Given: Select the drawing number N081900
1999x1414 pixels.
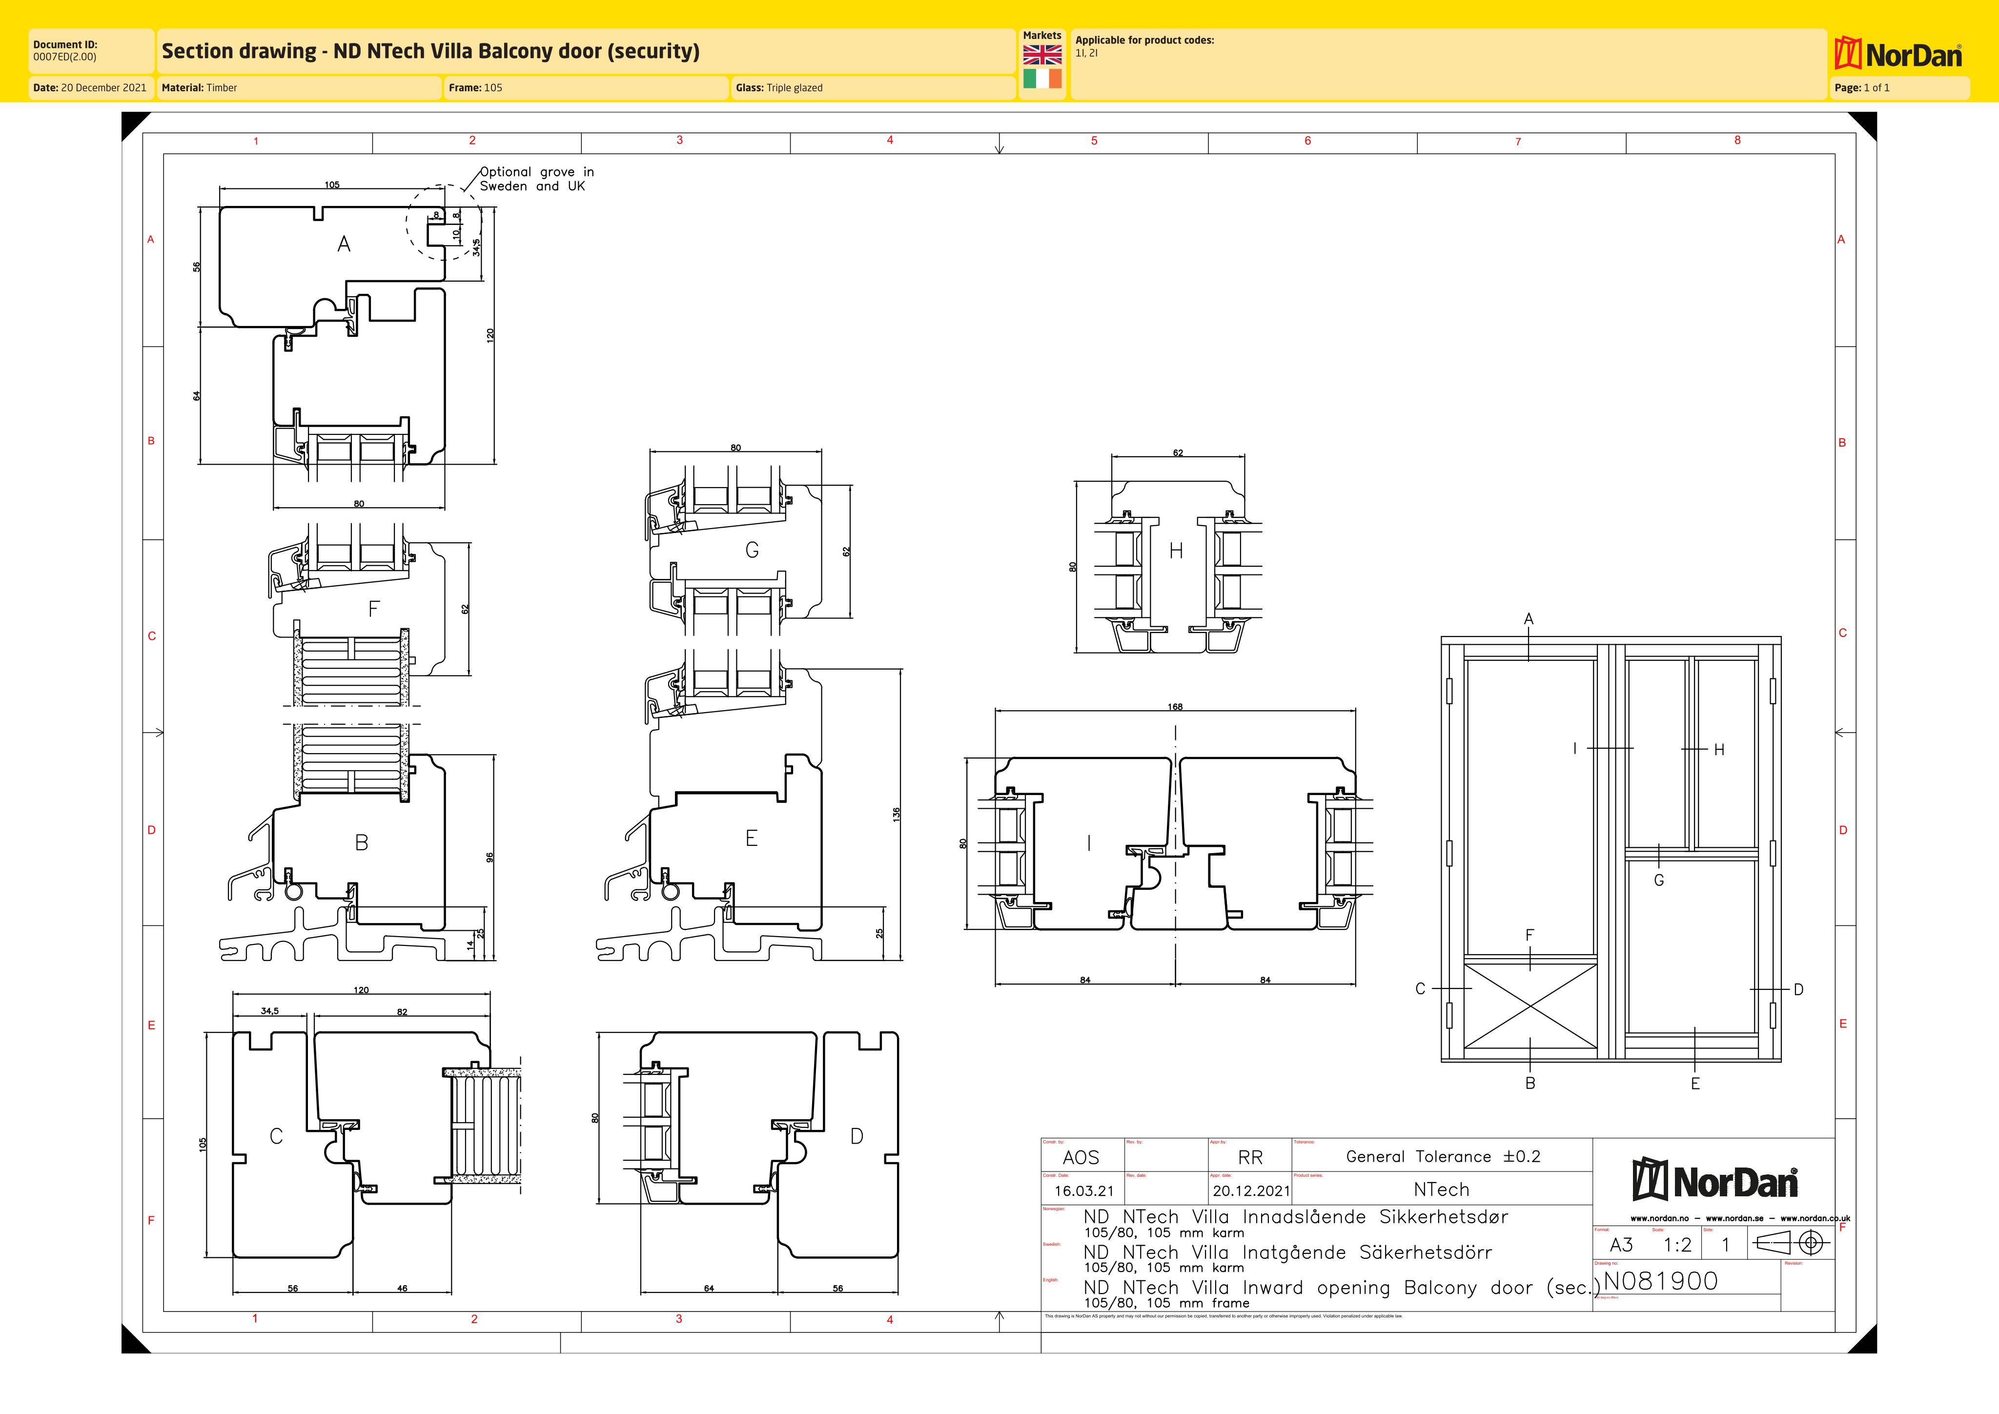Looking at the screenshot, I should (1661, 1282).
